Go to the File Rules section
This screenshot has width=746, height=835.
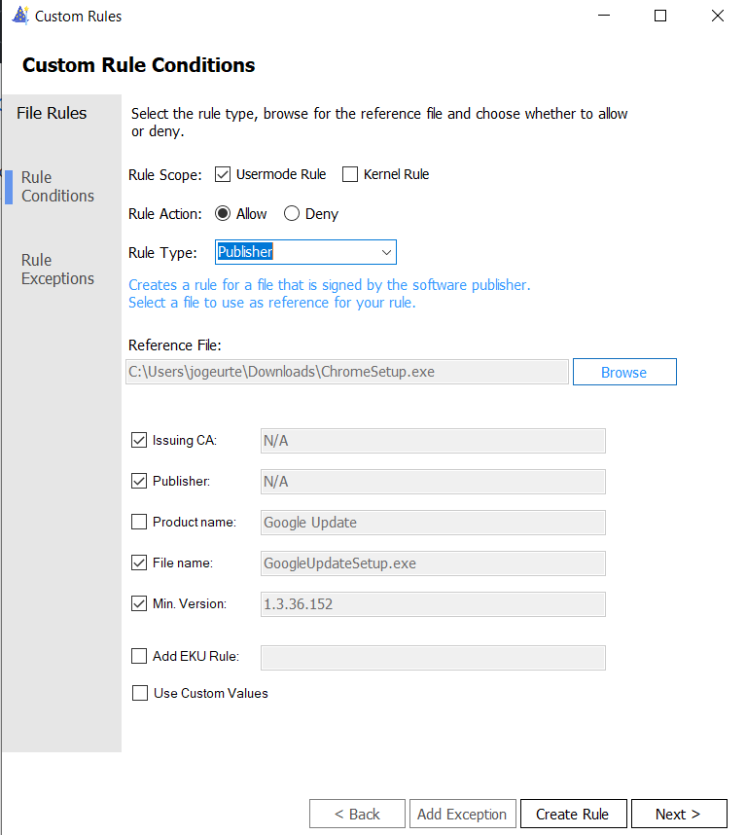[x=51, y=113]
